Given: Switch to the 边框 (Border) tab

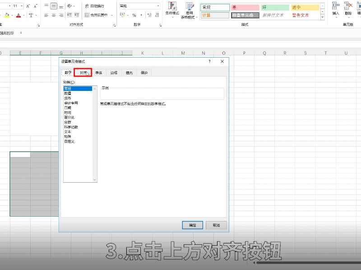Looking at the screenshot, I should click(x=114, y=72).
